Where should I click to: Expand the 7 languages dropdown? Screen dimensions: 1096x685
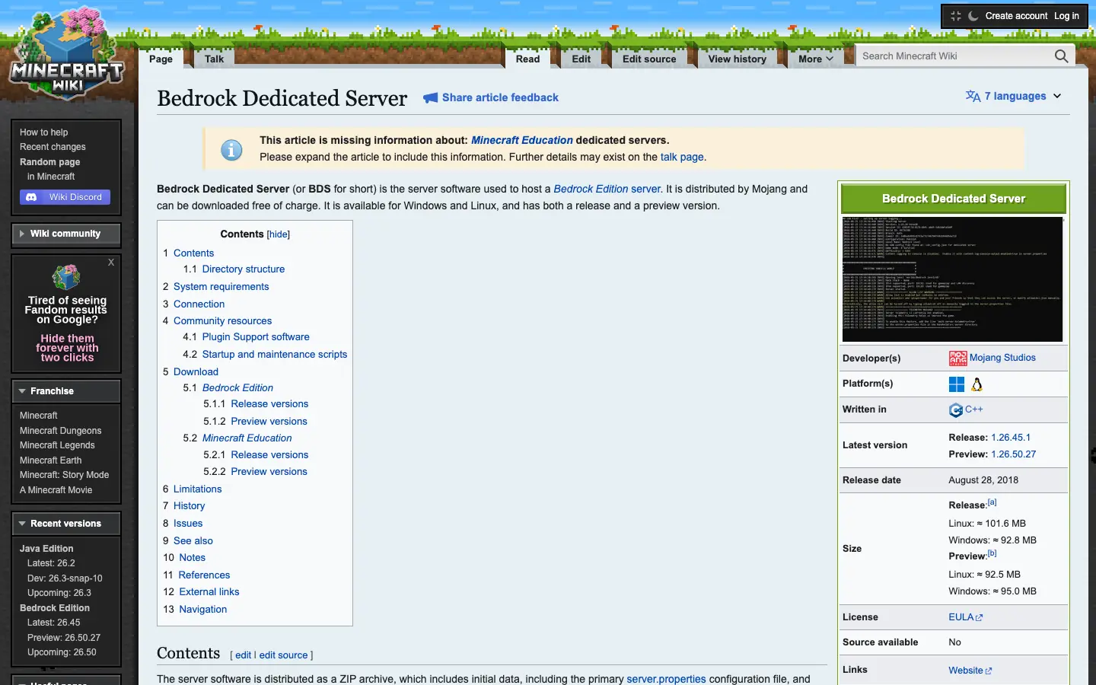pyautogui.click(x=1014, y=96)
